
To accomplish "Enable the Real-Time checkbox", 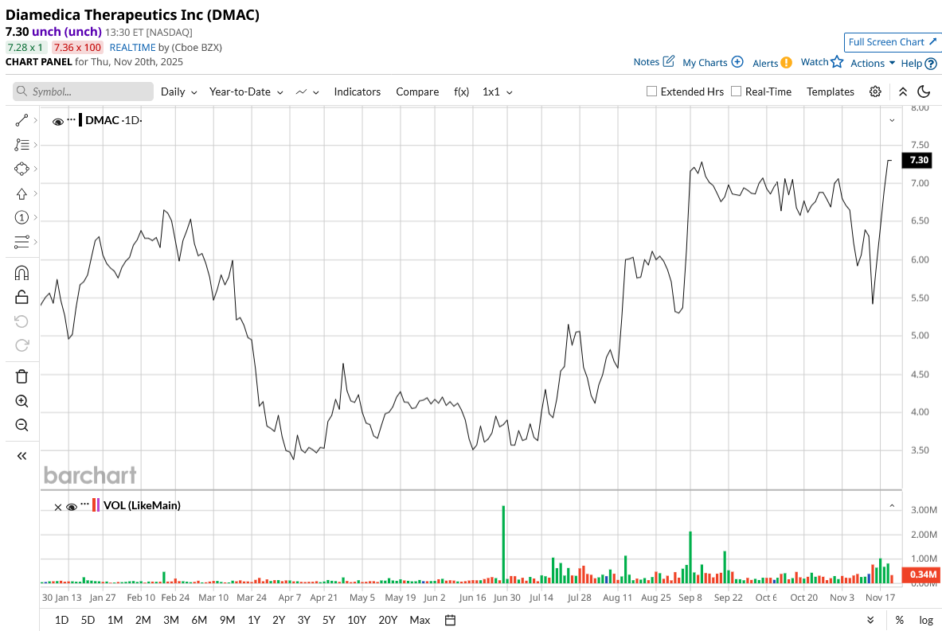I will pos(736,92).
